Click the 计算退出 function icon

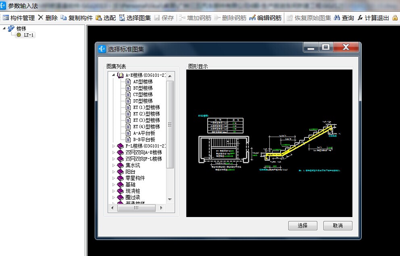pos(360,18)
